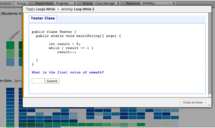Select the blue OVERALL cell below green
Viewport: 215px width, 128px height.
[10, 62]
